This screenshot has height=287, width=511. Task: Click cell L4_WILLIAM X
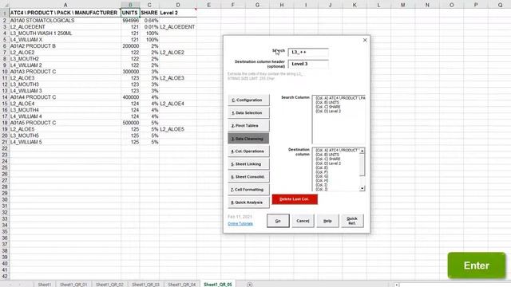click(65, 40)
